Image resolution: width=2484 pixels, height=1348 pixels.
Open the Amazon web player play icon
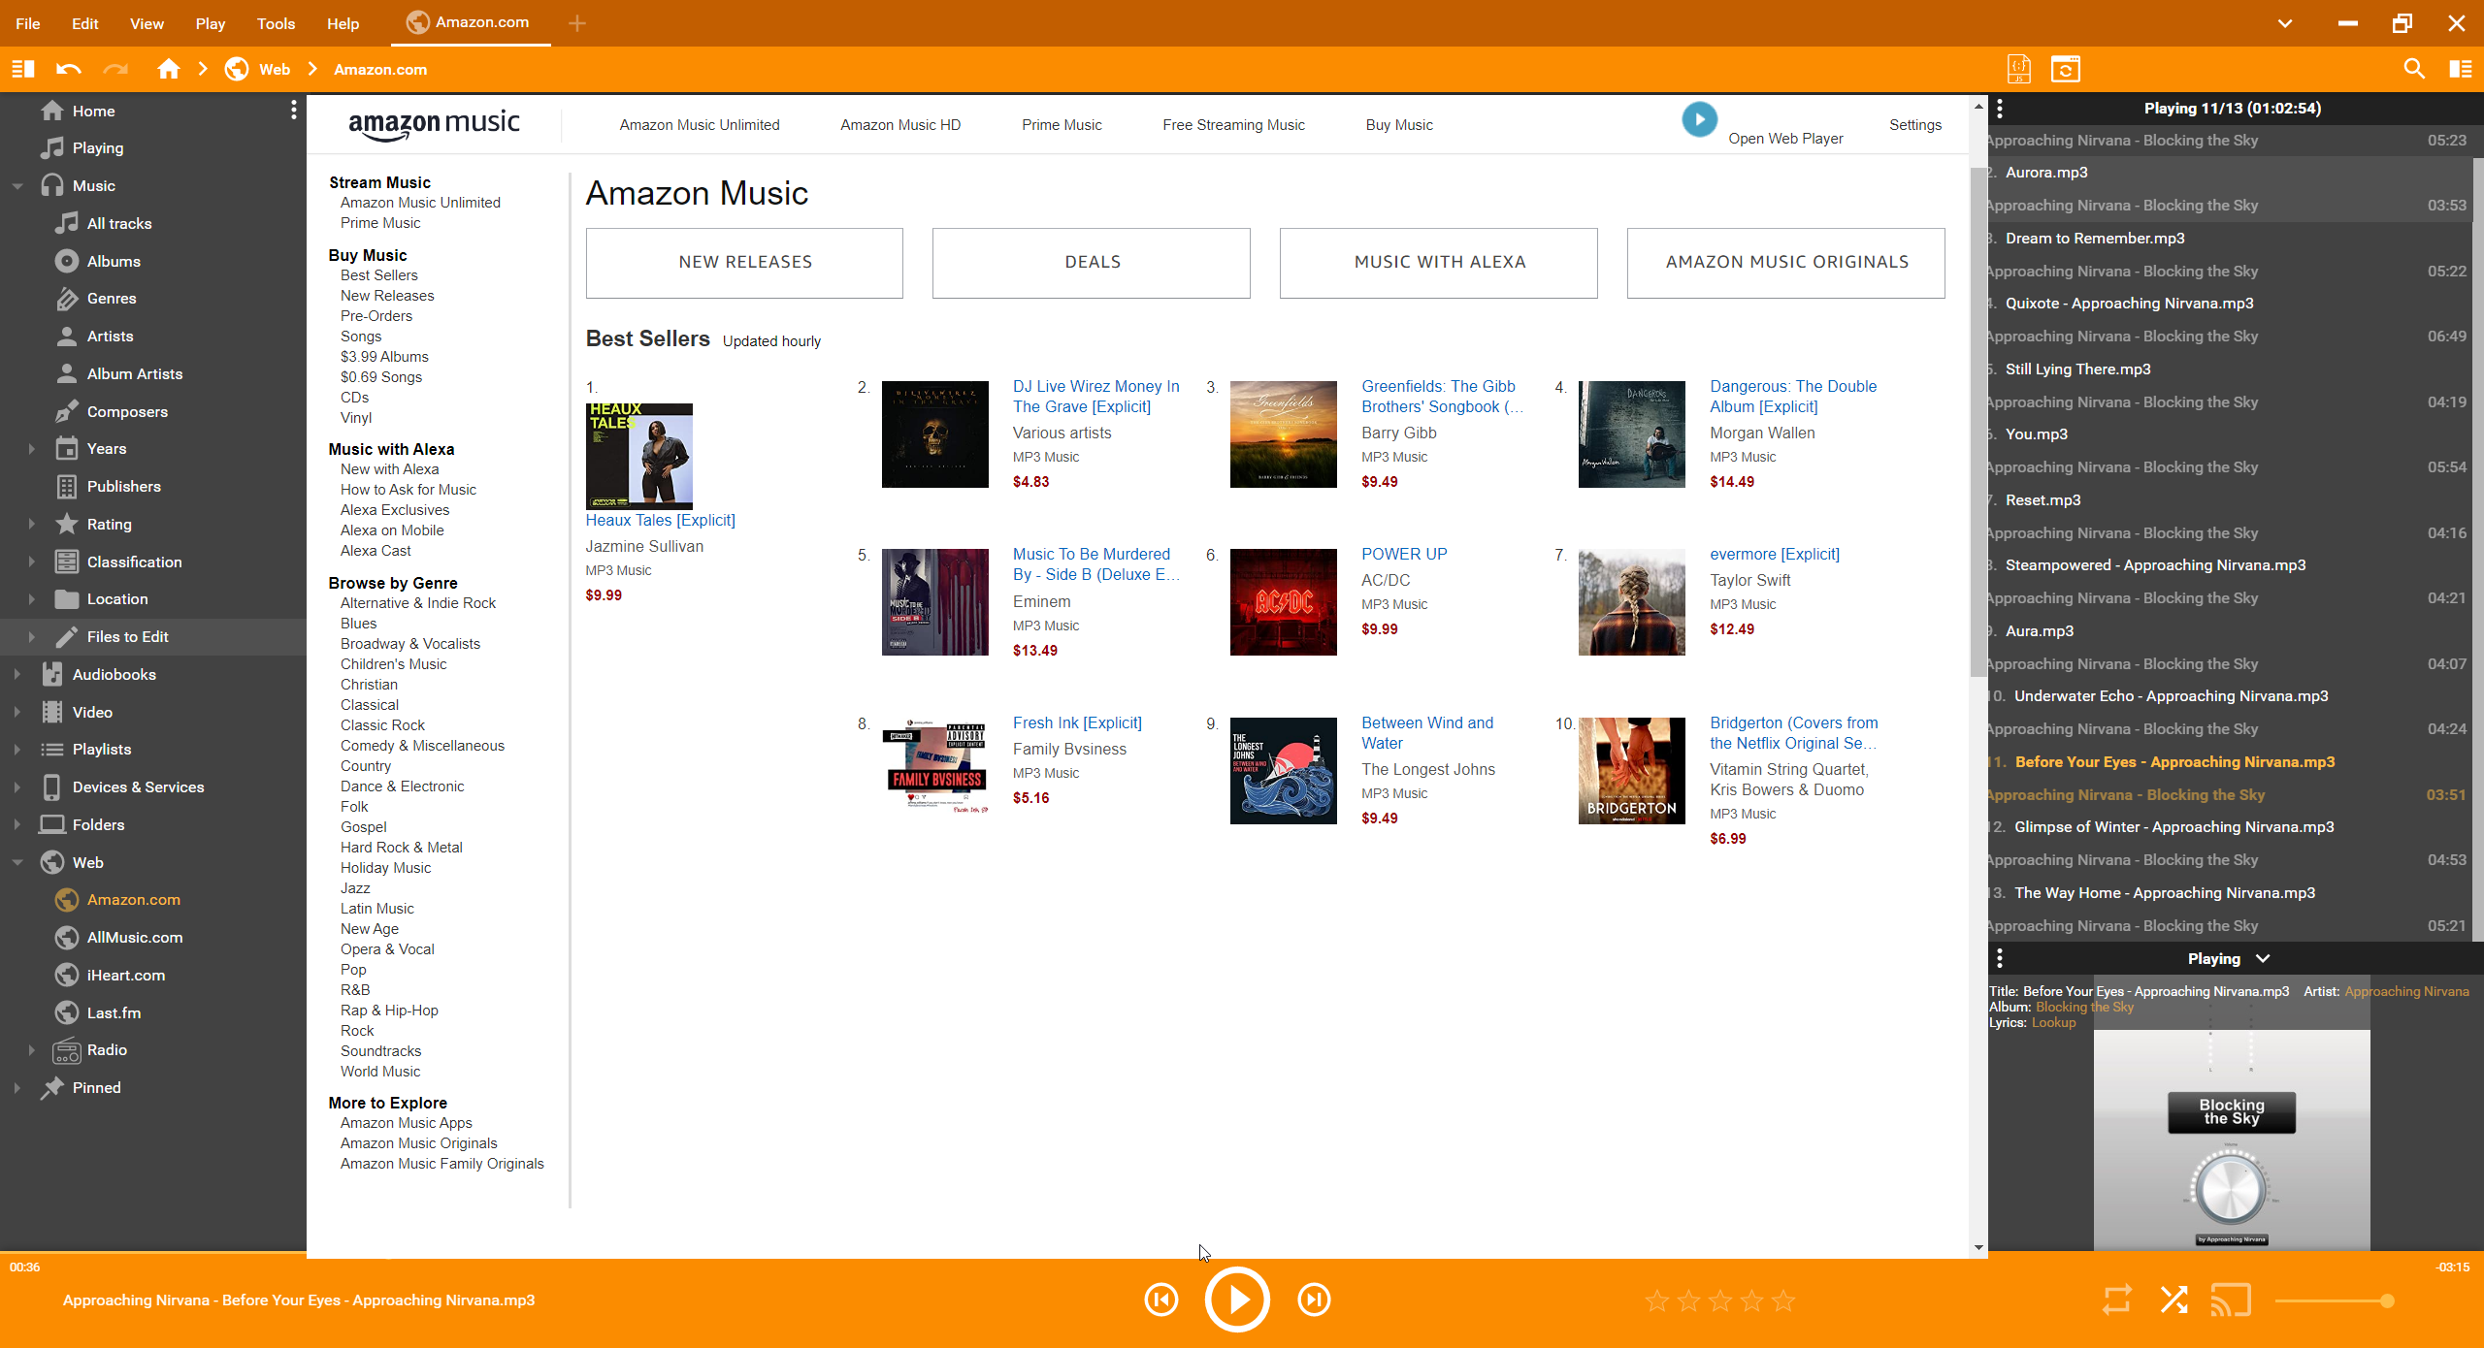(x=1699, y=119)
